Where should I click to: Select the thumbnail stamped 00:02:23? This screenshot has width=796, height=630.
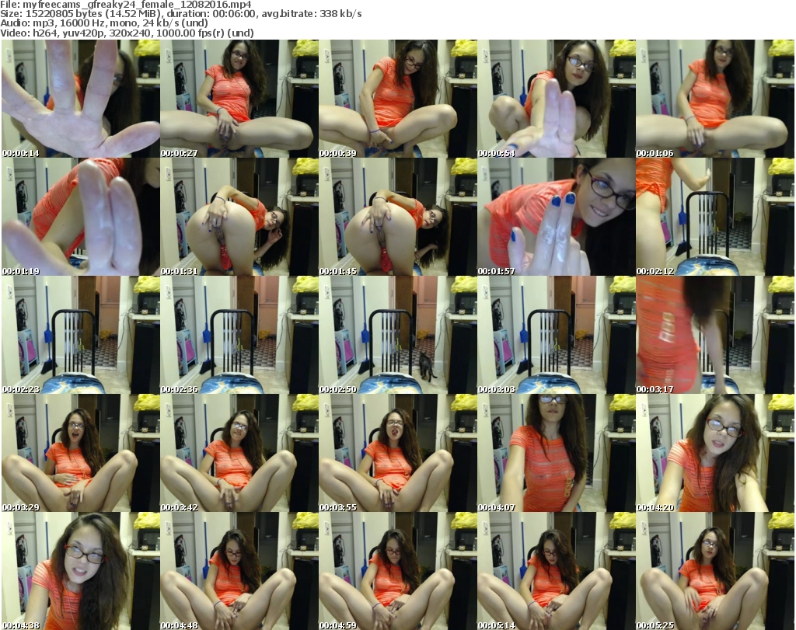81,335
